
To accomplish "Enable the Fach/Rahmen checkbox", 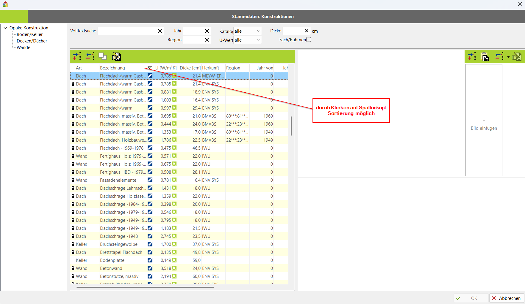I will click(x=309, y=39).
